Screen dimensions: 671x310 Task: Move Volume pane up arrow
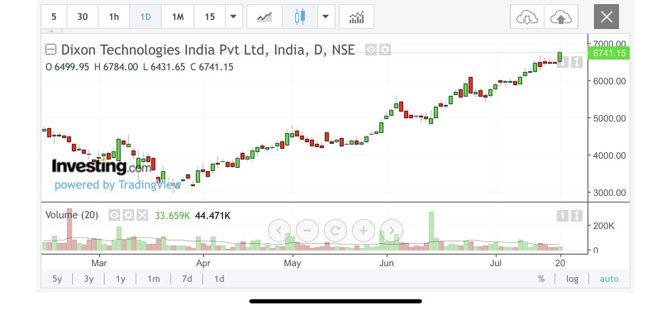click(x=563, y=215)
